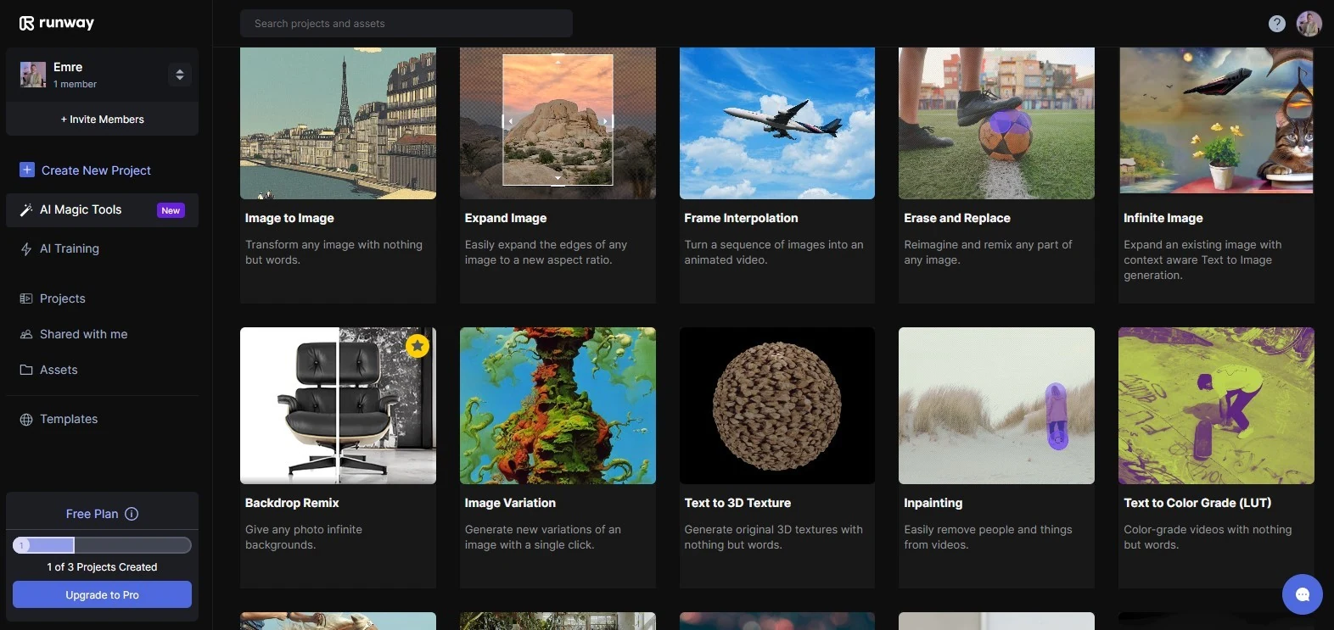Viewport: 1334px width, 630px height.
Task: Open the Frame Interpolation airplane thumbnail
Action: [x=777, y=123]
